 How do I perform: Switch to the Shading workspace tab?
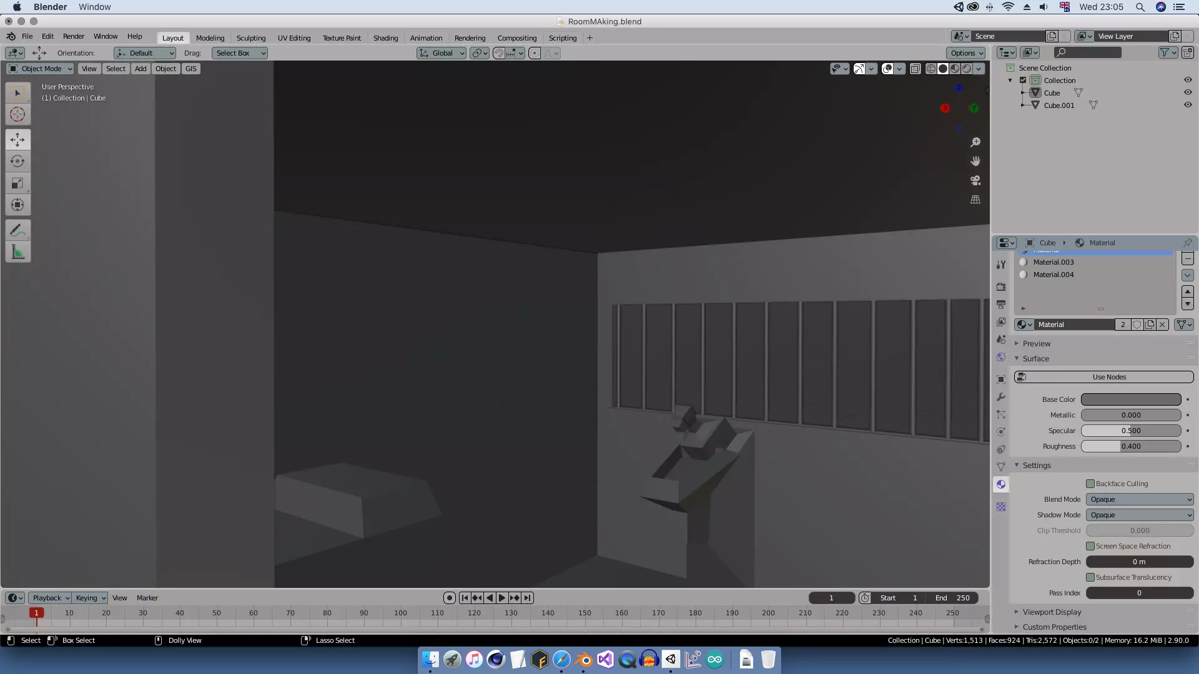click(x=385, y=38)
